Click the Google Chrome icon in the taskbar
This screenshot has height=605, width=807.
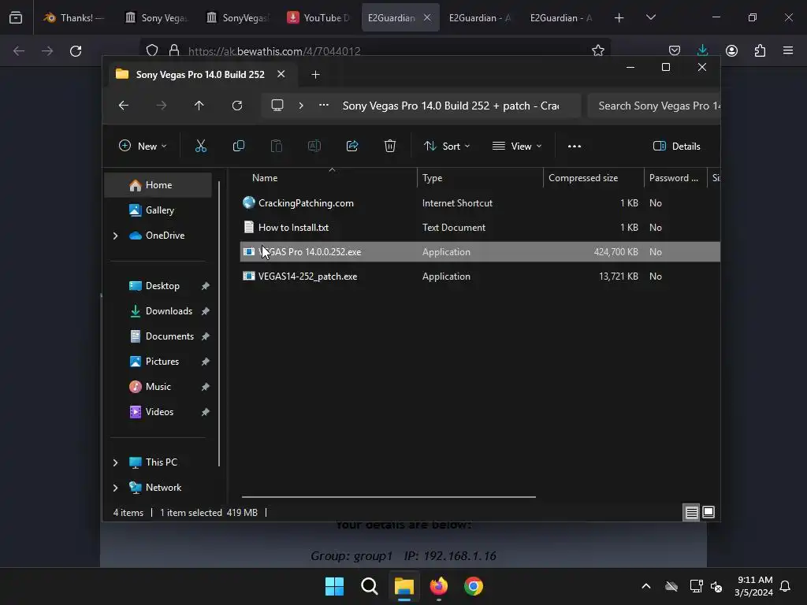click(474, 586)
